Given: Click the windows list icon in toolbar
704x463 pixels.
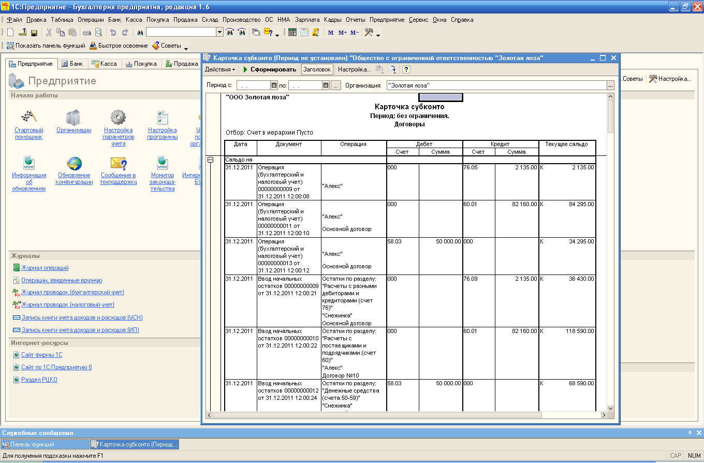Looking at the screenshot, I should [x=256, y=32].
